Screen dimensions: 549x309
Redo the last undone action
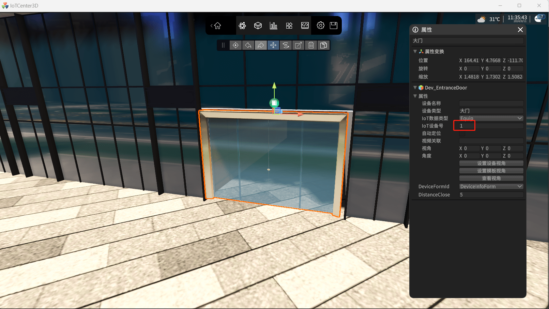[x=261, y=45]
